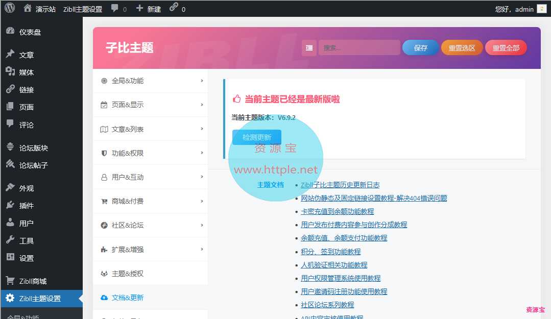
Task: Click the 检测更新 button
Action: [257, 137]
